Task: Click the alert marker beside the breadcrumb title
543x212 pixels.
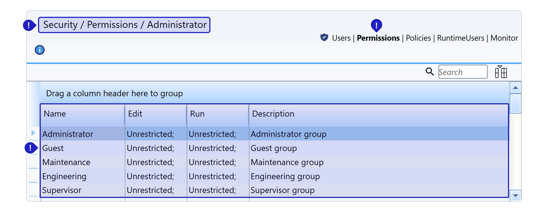Action: click(x=29, y=25)
